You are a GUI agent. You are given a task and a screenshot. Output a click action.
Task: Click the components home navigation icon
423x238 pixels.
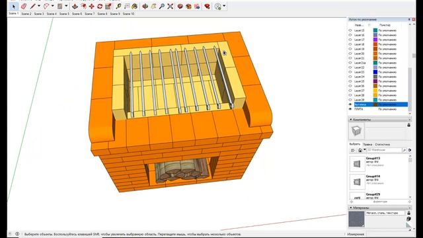pos(360,150)
